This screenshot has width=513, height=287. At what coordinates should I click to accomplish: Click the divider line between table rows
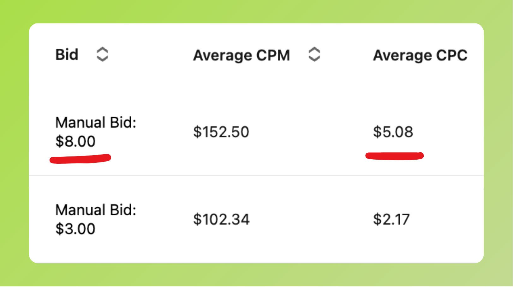256,175
